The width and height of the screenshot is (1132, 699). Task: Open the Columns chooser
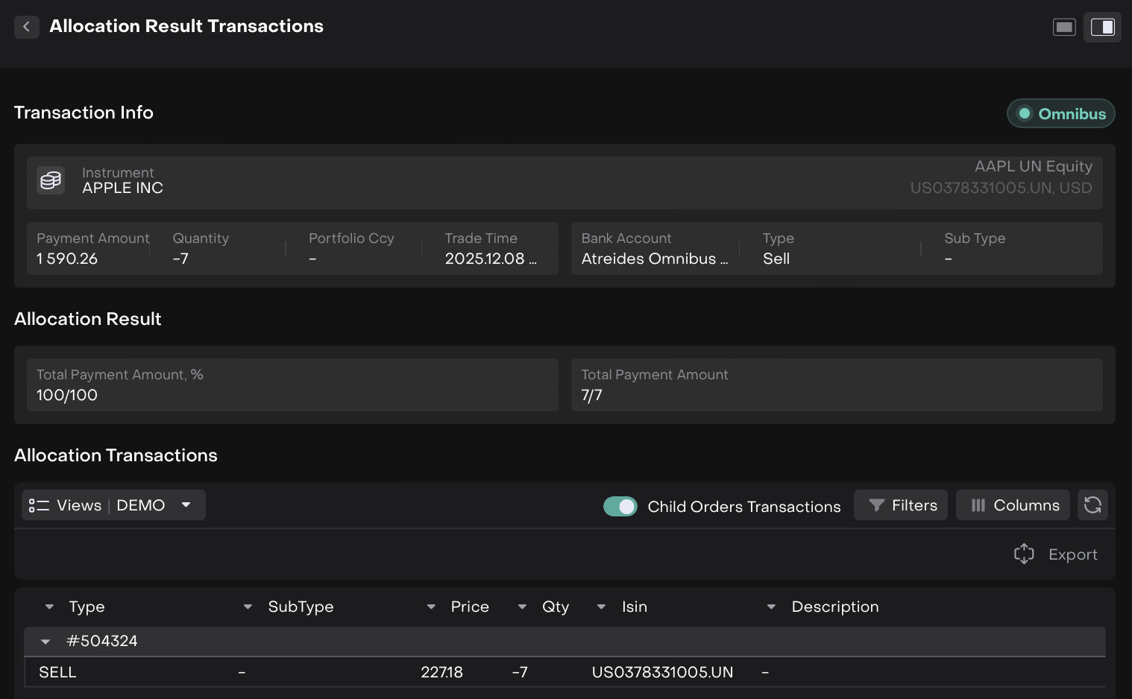click(x=1013, y=505)
